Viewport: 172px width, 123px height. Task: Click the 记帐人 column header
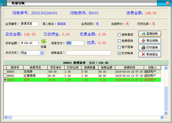[x=153, y=67]
